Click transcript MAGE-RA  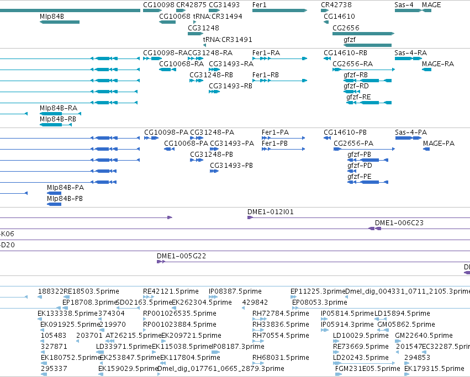438,64
